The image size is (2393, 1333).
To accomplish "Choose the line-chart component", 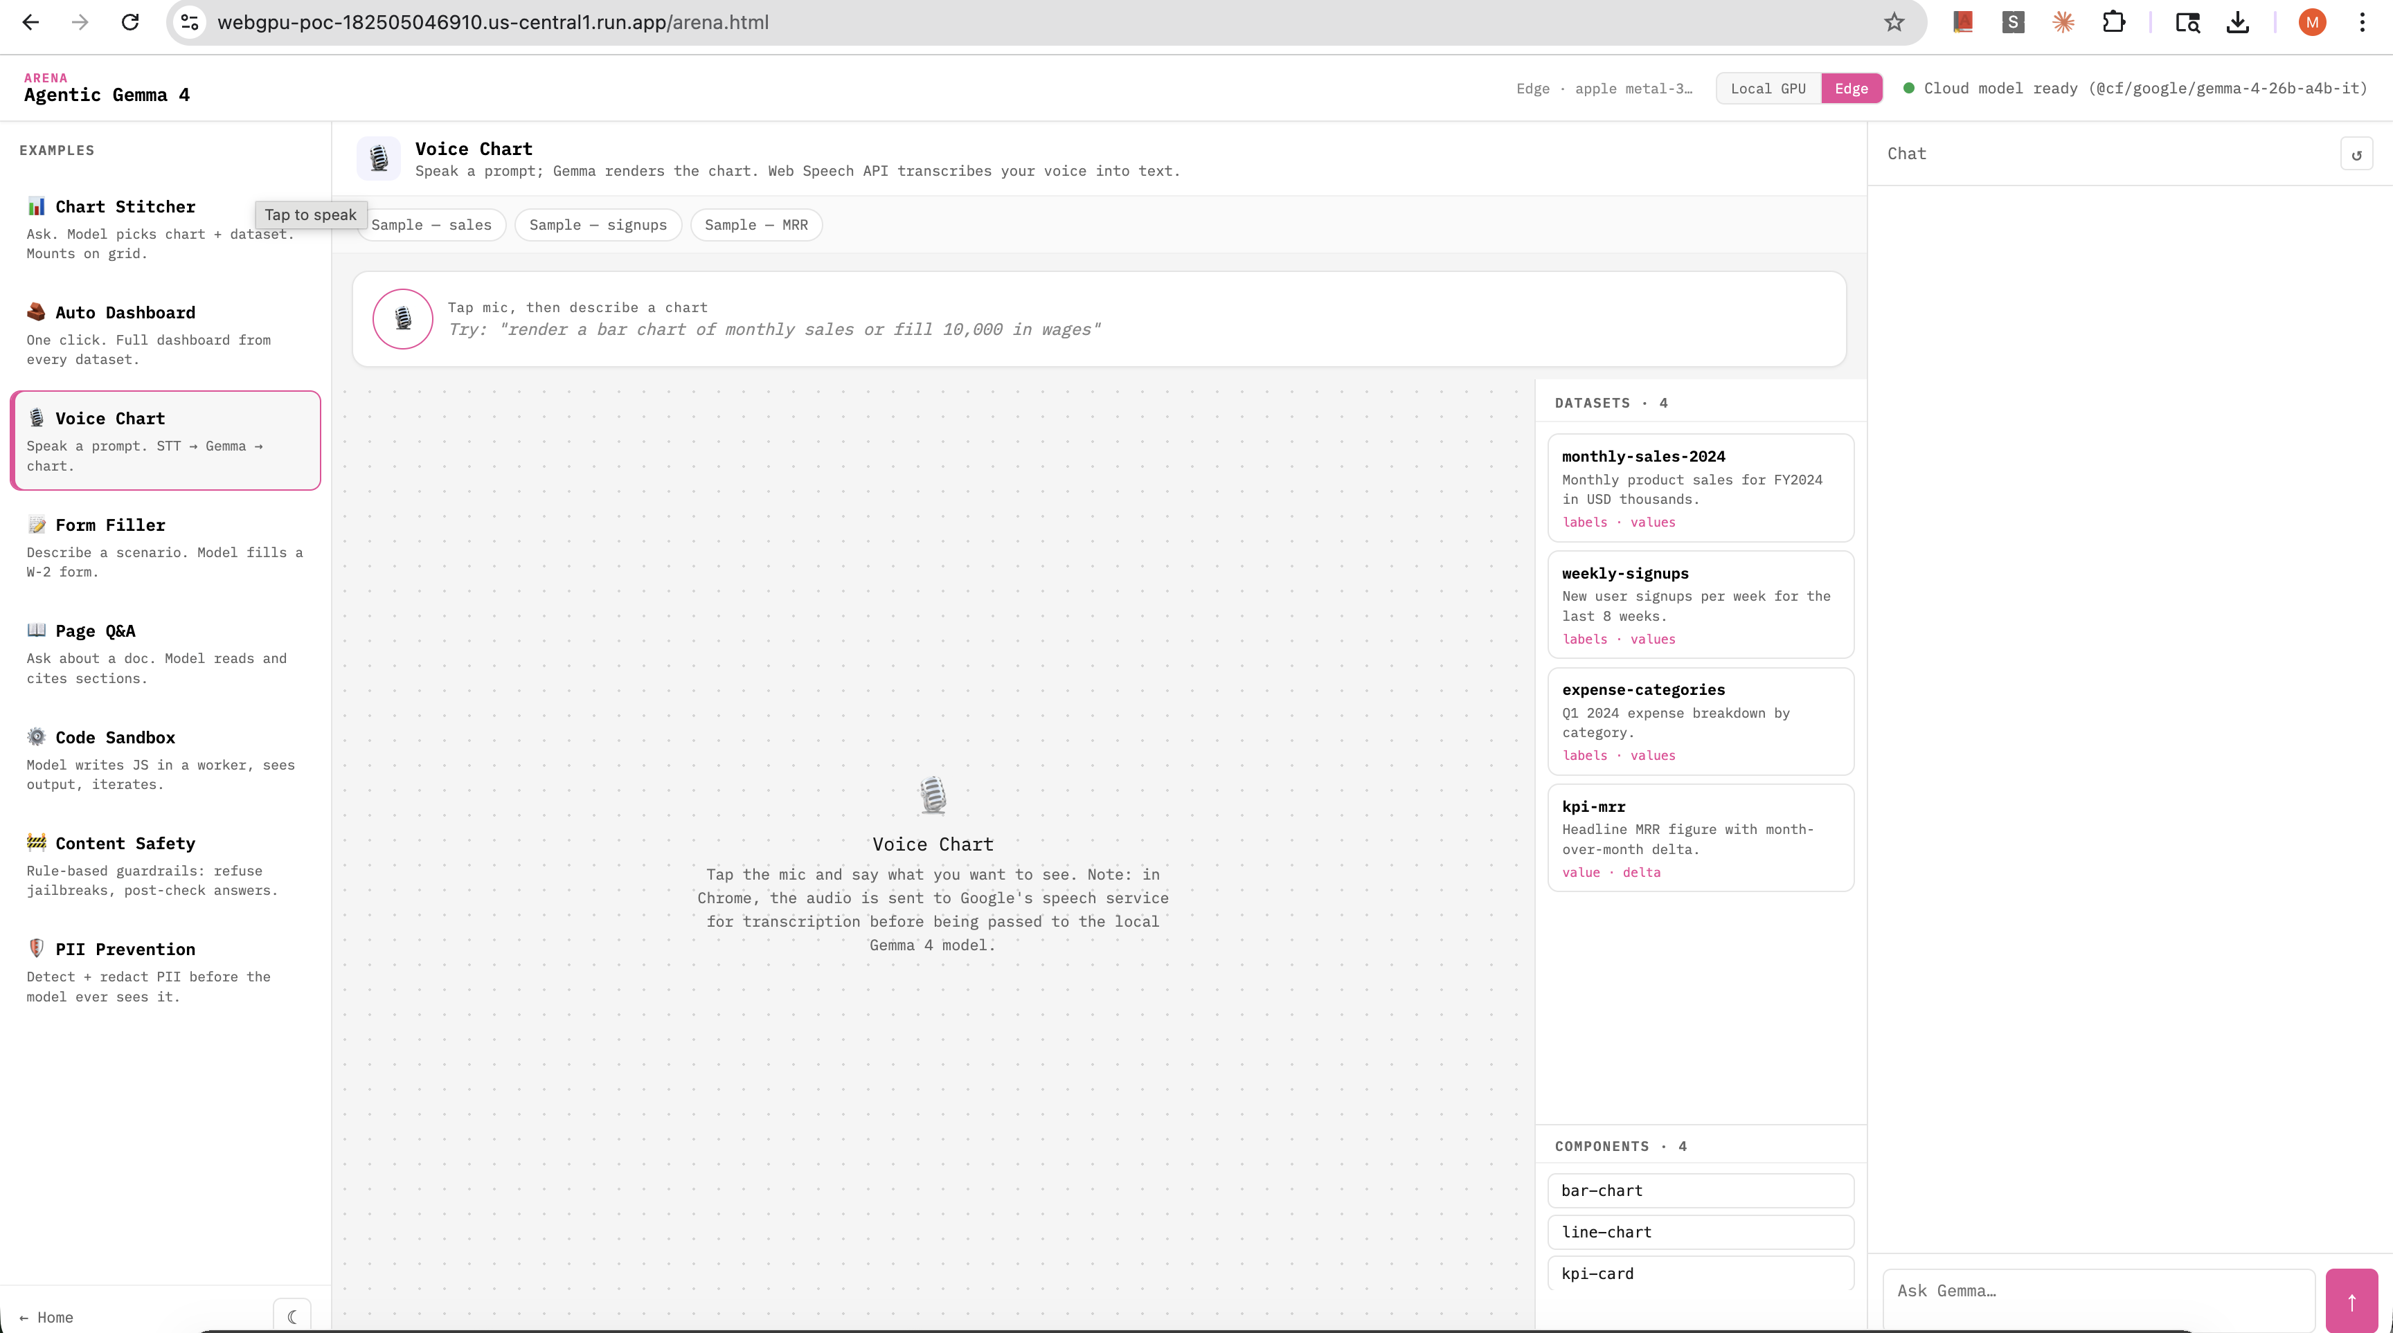I will [x=1700, y=1232].
